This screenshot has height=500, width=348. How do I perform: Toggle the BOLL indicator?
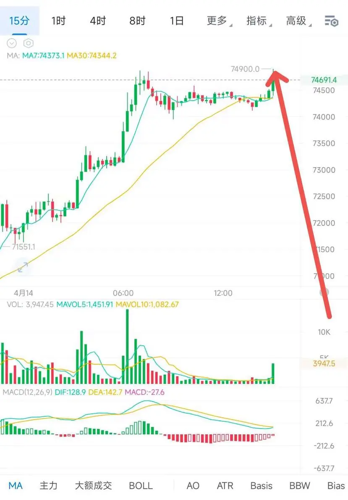(141, 486)
